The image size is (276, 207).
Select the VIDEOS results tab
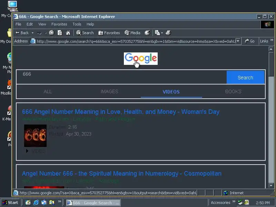click(x=171, y=92)
